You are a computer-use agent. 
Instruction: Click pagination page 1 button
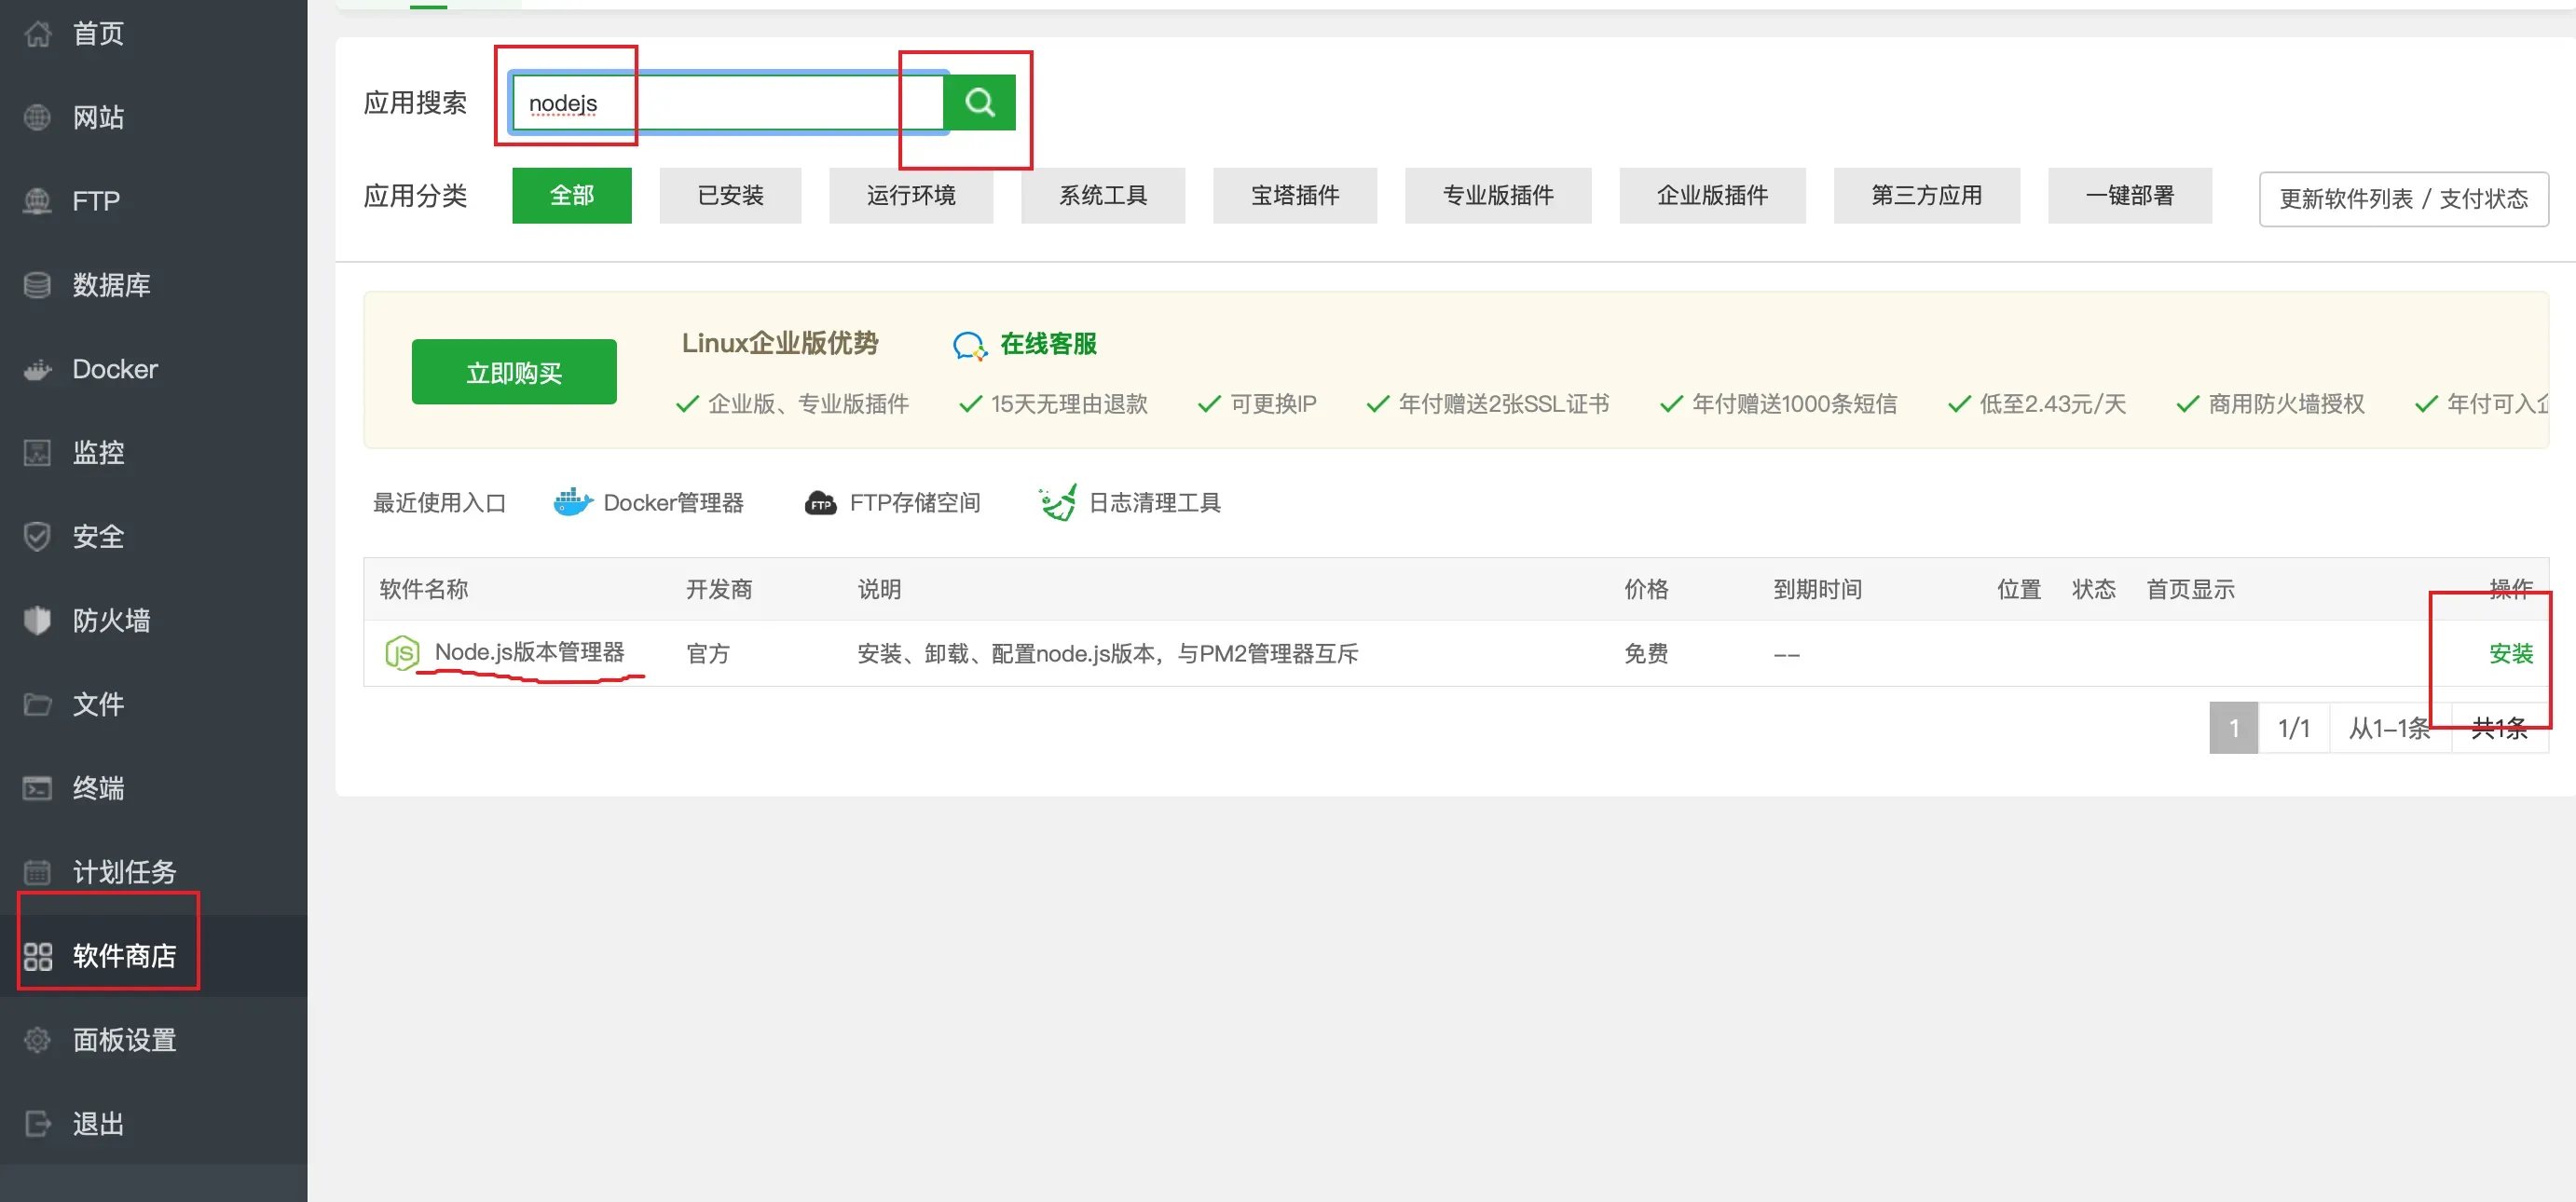point(2233,728)
